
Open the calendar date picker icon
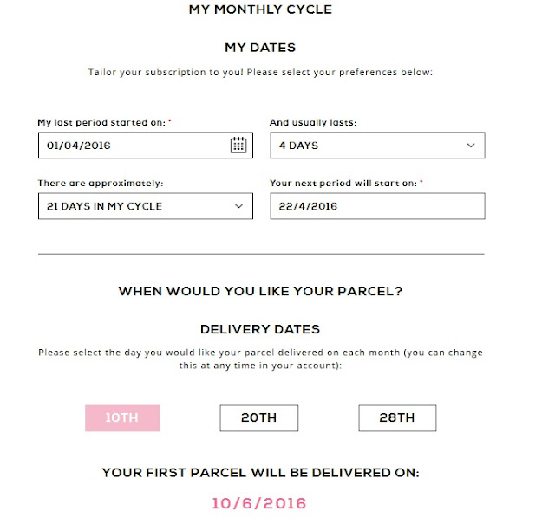click(238, 146)
